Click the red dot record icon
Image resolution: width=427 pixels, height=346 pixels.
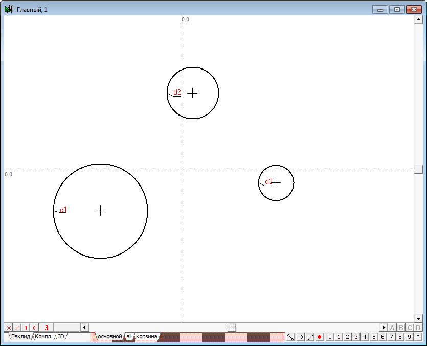tap(320, 337)
